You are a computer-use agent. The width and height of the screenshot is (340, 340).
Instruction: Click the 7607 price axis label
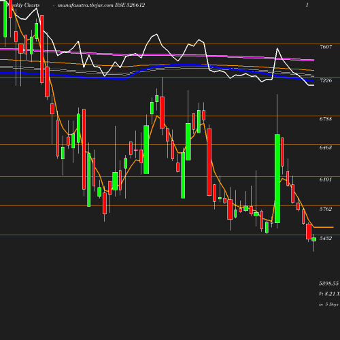click(326, 47)
